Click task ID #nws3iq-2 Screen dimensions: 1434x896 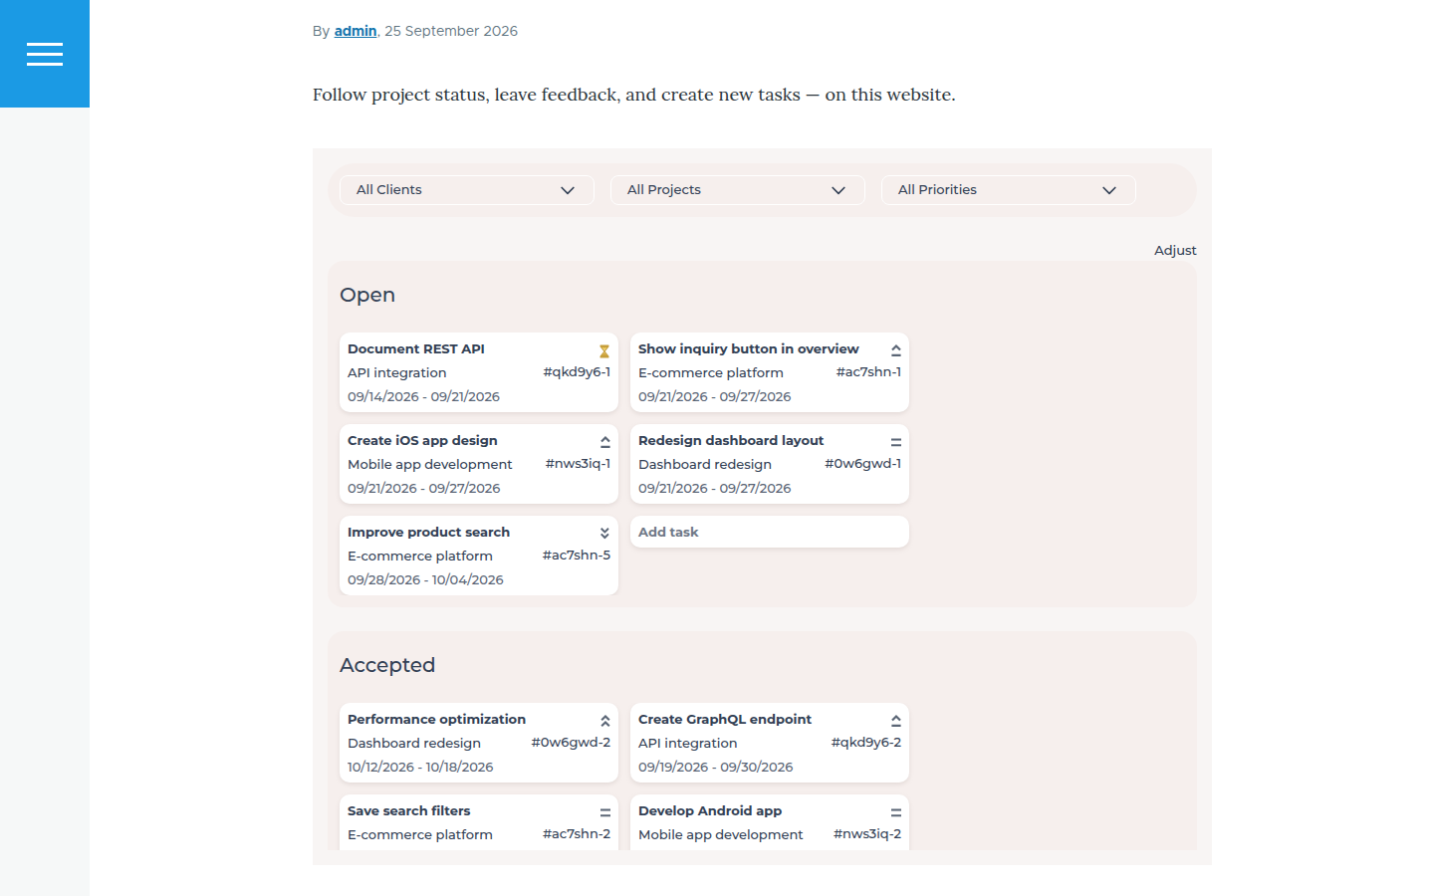(867, 833)
